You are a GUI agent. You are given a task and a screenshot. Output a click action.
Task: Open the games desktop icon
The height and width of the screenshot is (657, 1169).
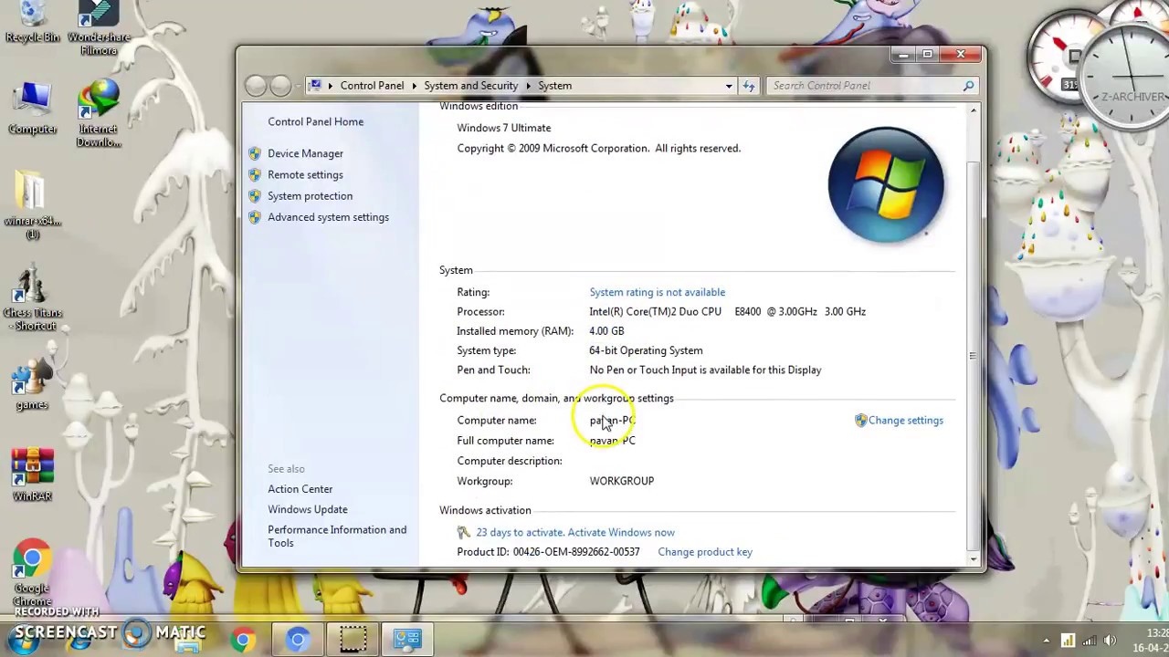[32, 383]
